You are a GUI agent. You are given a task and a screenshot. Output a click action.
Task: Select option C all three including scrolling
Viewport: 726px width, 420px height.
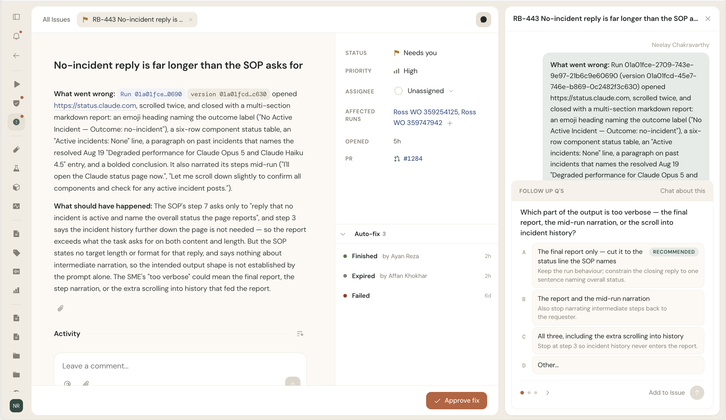point(618,341)
